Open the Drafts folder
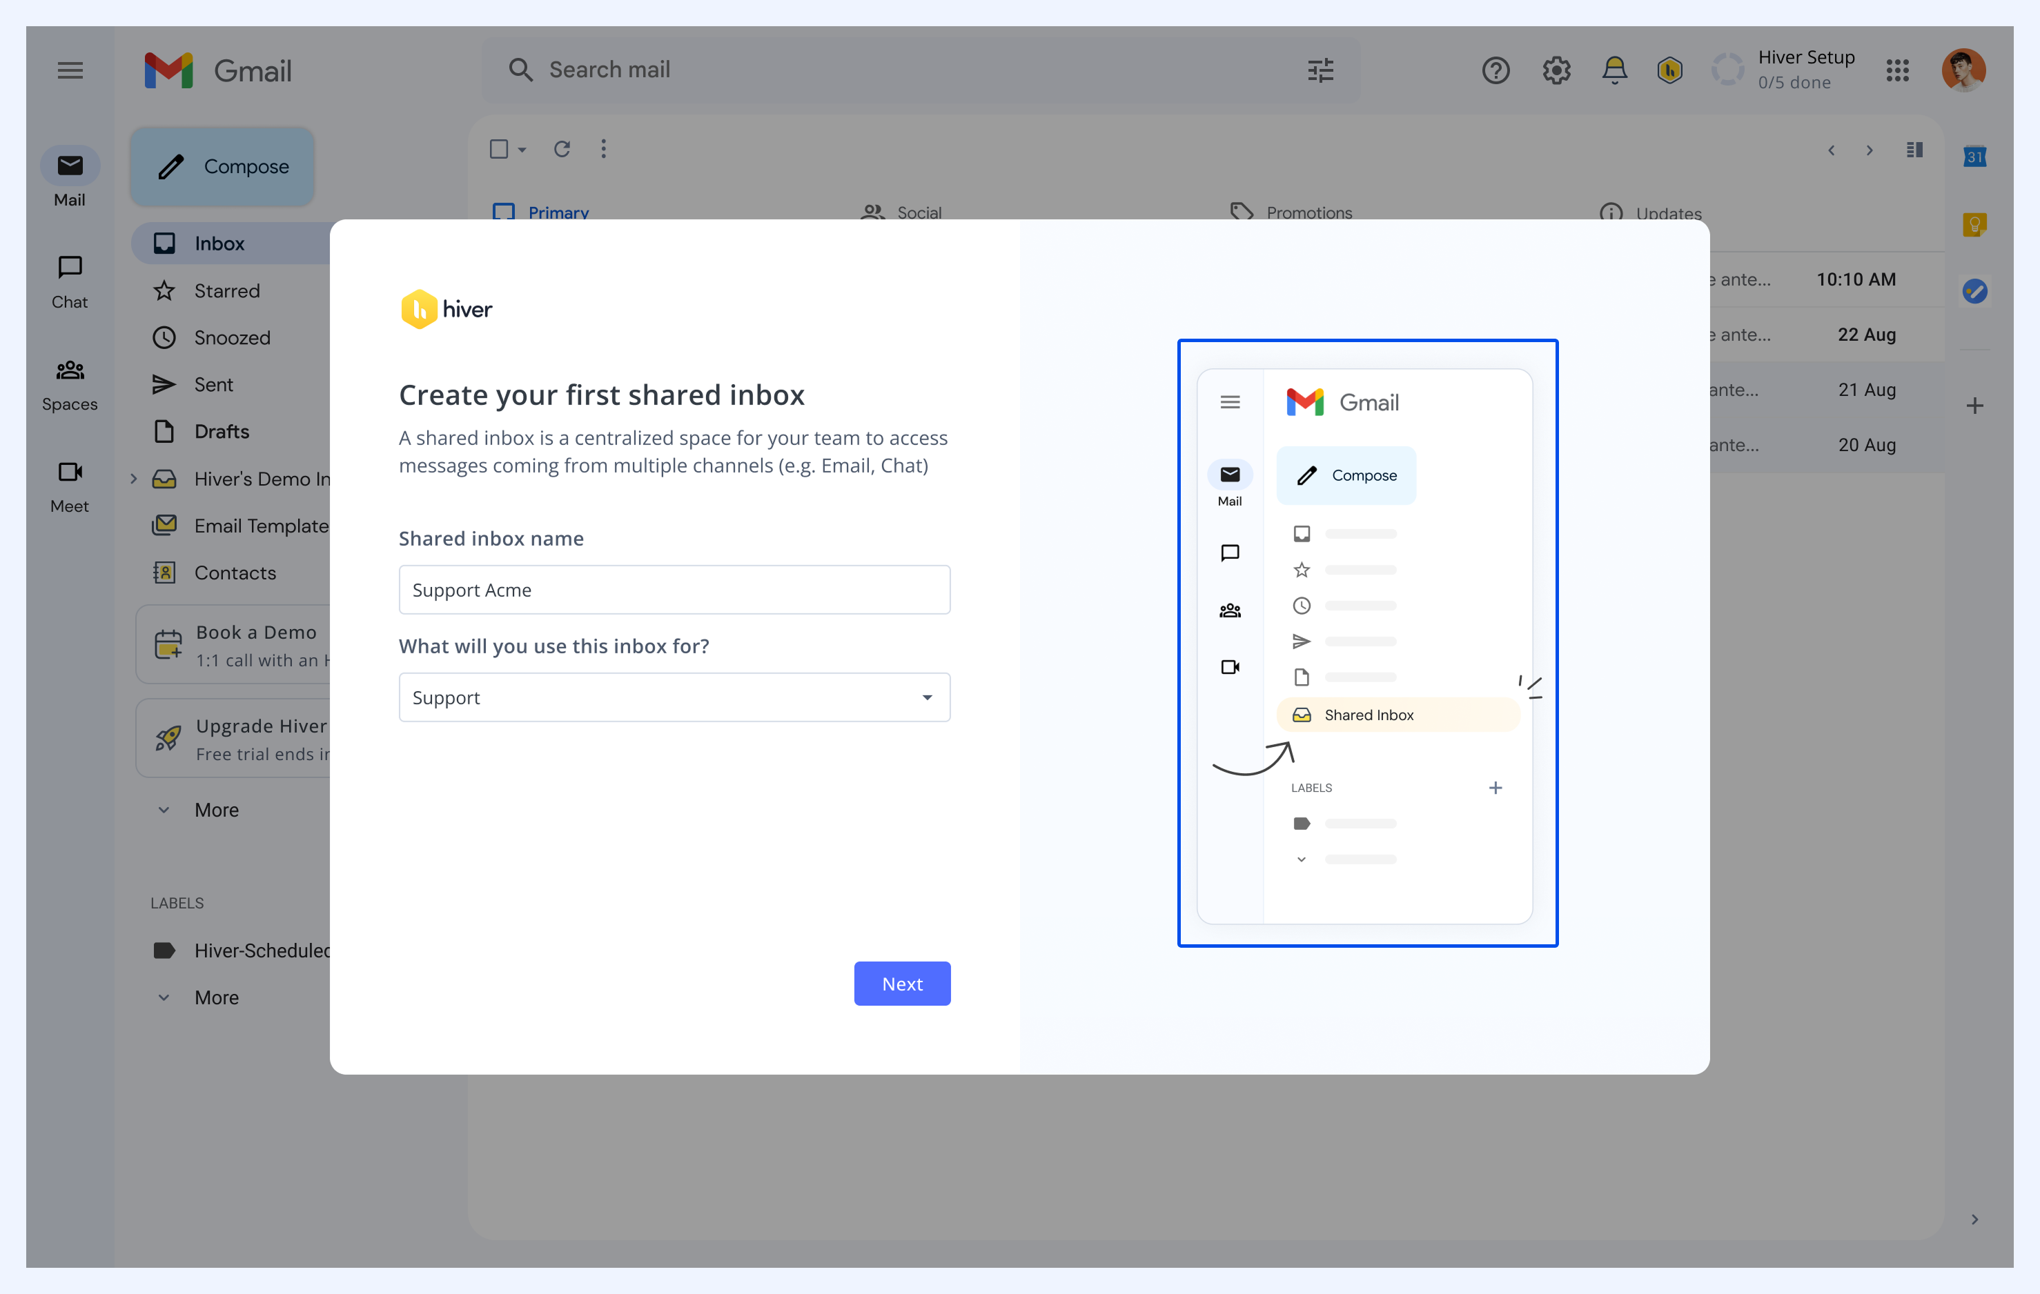The width and height of the screenshot is (2040, 1294). point(201,431)
